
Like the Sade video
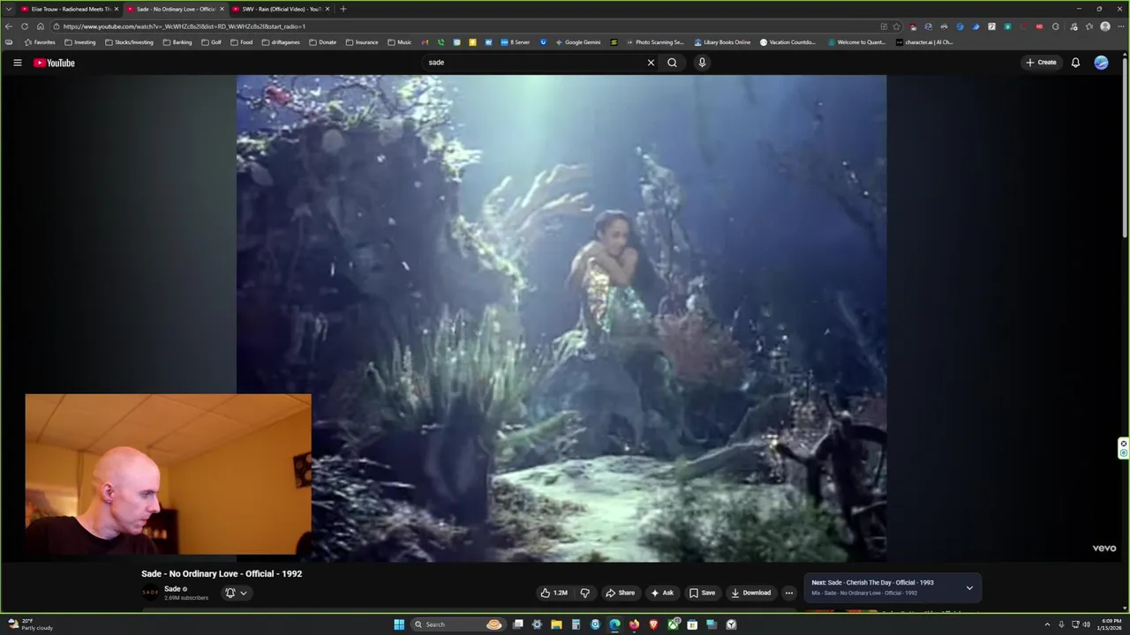coord(554,593)
